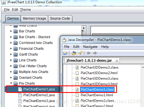
Task: Click the PieChart3DDemo2.class file icon
Action: (x=77, y=67)
